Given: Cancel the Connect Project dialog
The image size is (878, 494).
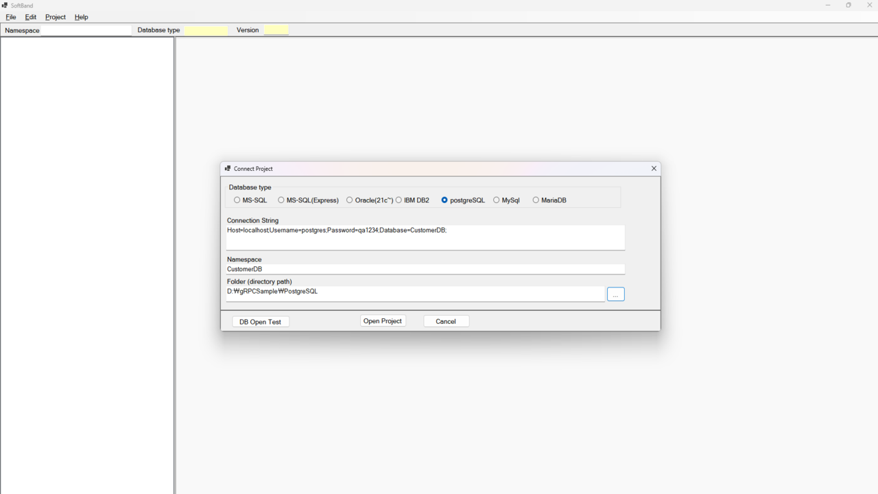Looking at the screenshot, I should pos(446,321).
